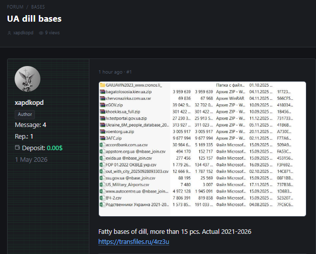Viewport: 316px width, 254px height.
Task: Click the Папка с файл... type cell
Action: point(230,85)
